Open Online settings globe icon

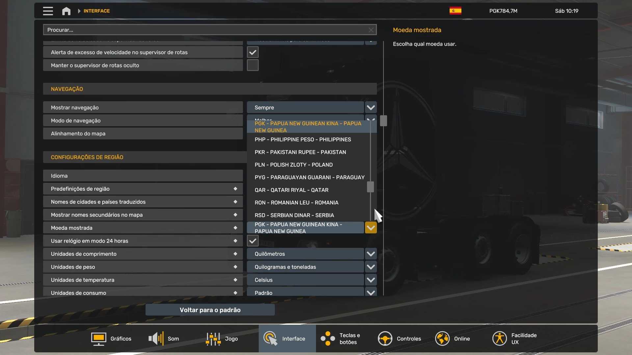(442, 339)
